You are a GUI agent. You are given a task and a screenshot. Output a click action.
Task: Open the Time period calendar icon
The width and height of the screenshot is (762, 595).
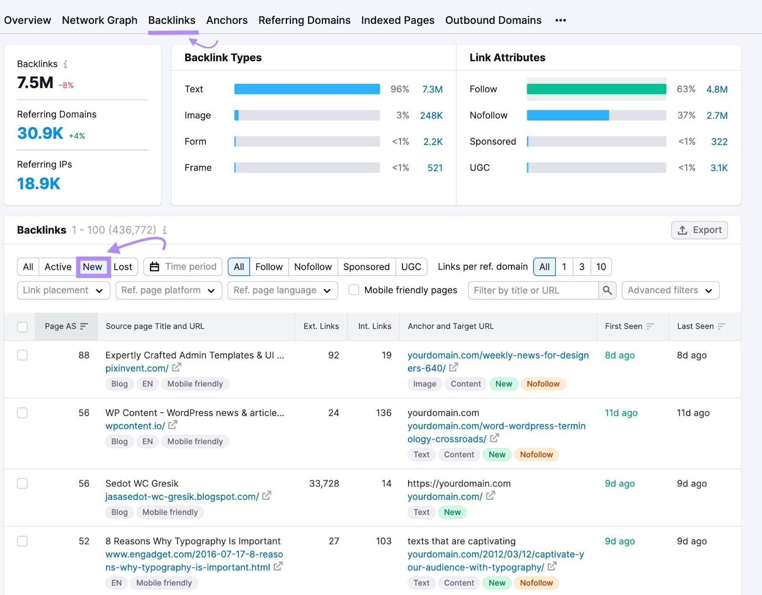click(x=154, y=267)
